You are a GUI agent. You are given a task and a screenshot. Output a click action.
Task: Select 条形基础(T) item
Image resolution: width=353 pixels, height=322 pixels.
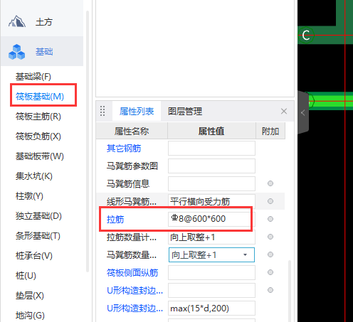click(x=38, y=236)
